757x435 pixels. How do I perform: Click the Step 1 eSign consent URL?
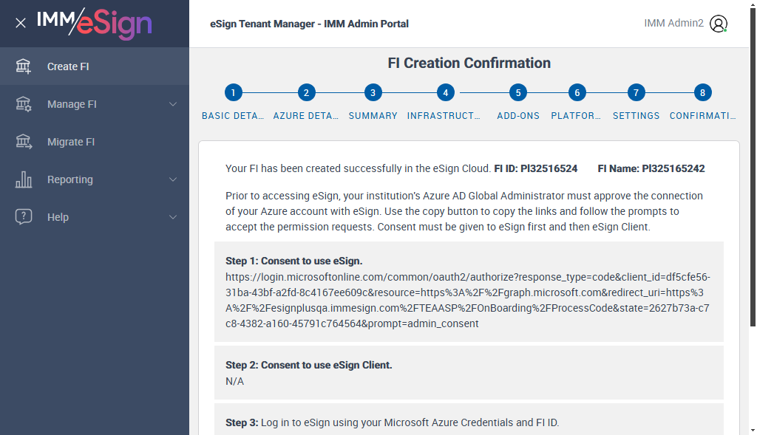click(467, 300)
